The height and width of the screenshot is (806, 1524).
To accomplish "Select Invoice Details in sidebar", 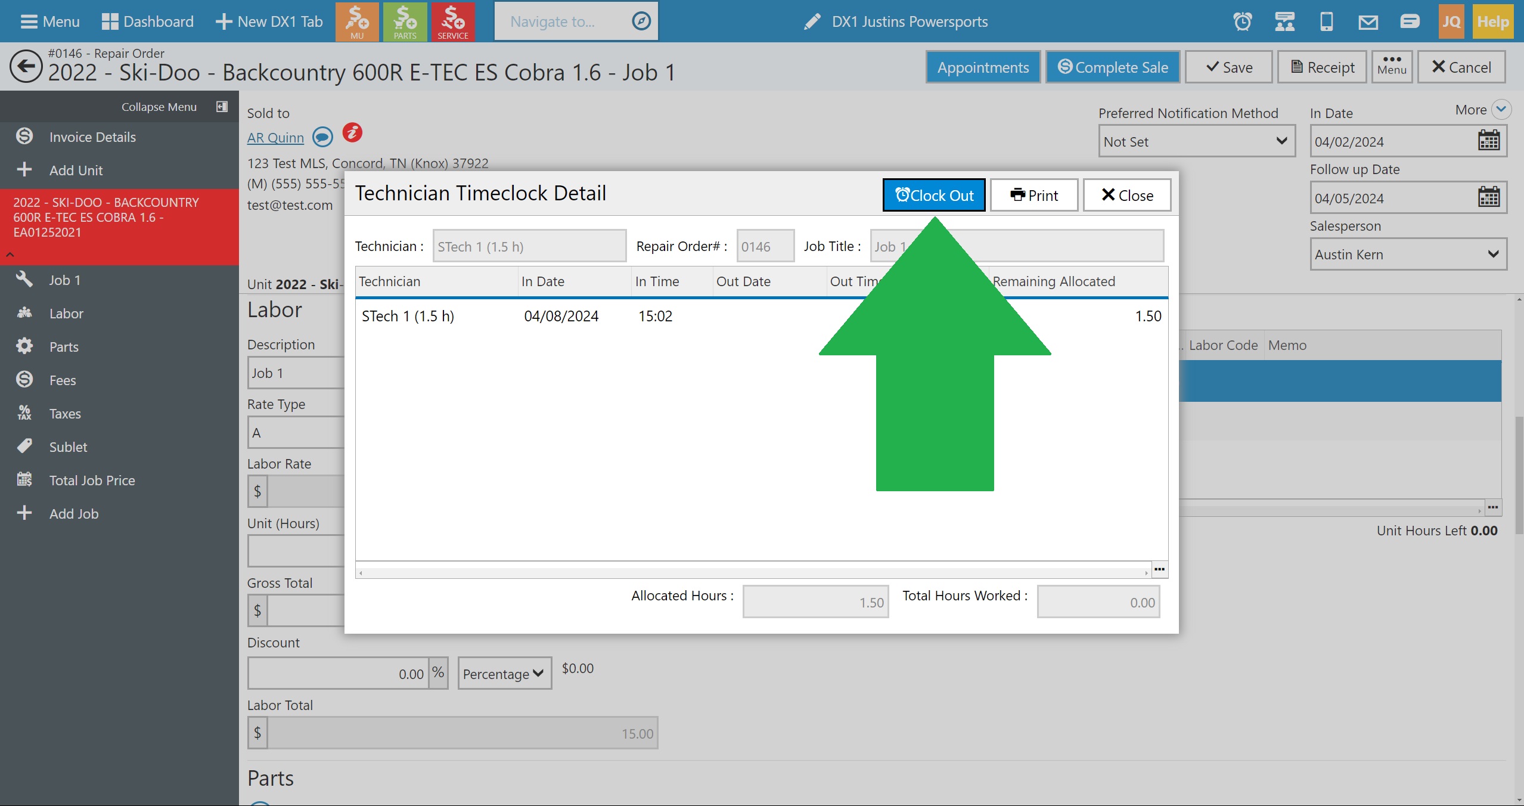I will pyautogui.click(x=92, y=137).
